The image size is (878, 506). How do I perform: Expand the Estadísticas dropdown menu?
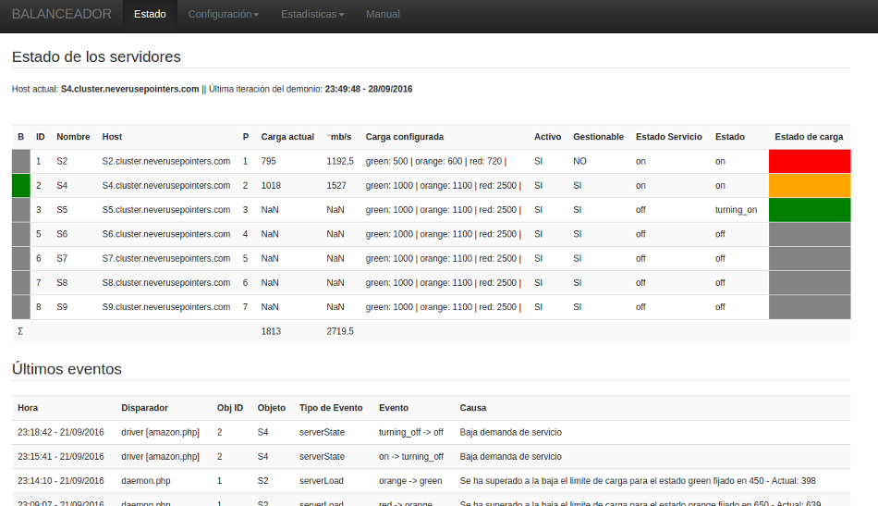311,15
